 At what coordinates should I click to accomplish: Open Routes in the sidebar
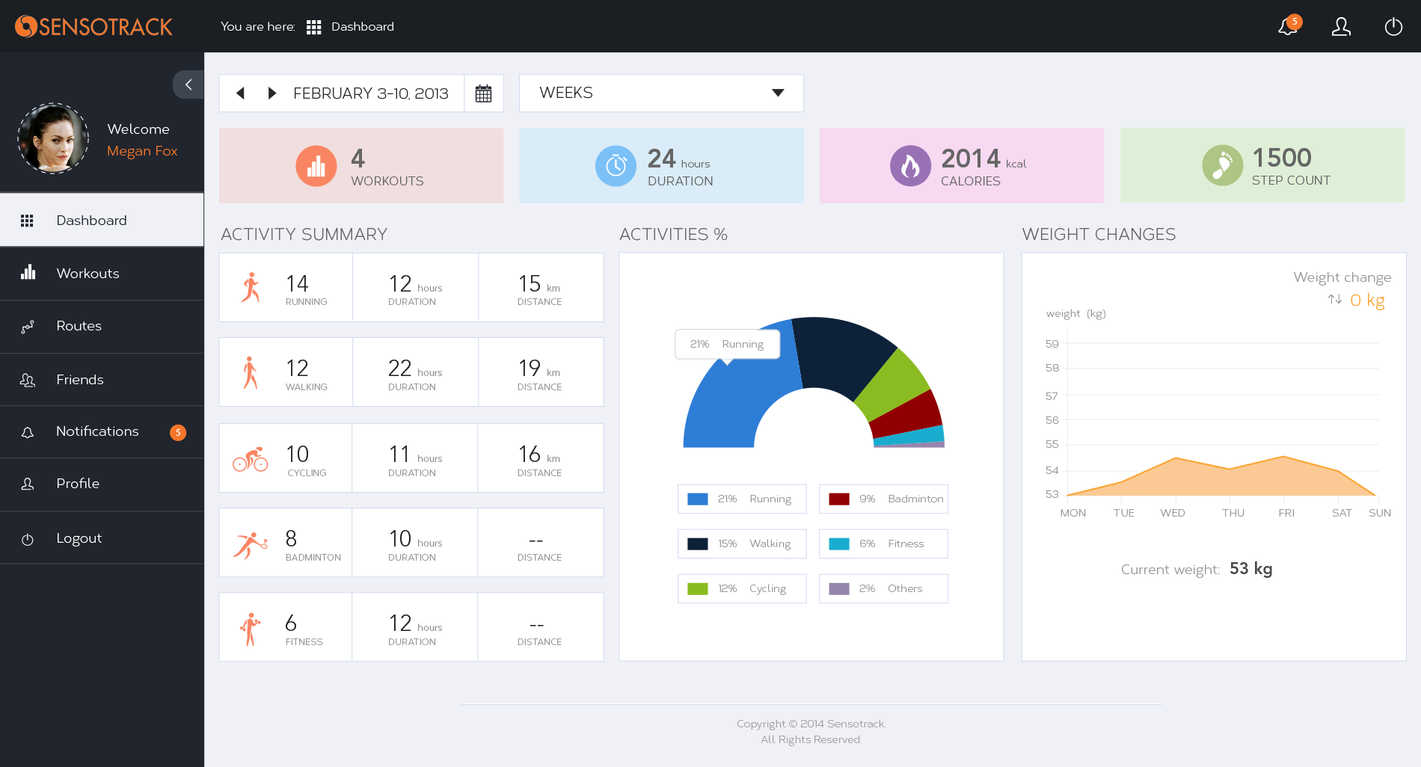102,327
